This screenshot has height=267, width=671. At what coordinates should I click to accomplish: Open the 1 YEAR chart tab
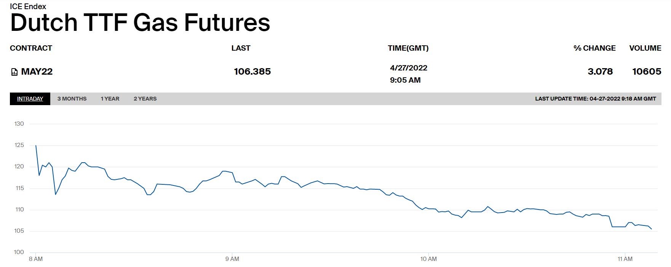click(x=110, y=99)
